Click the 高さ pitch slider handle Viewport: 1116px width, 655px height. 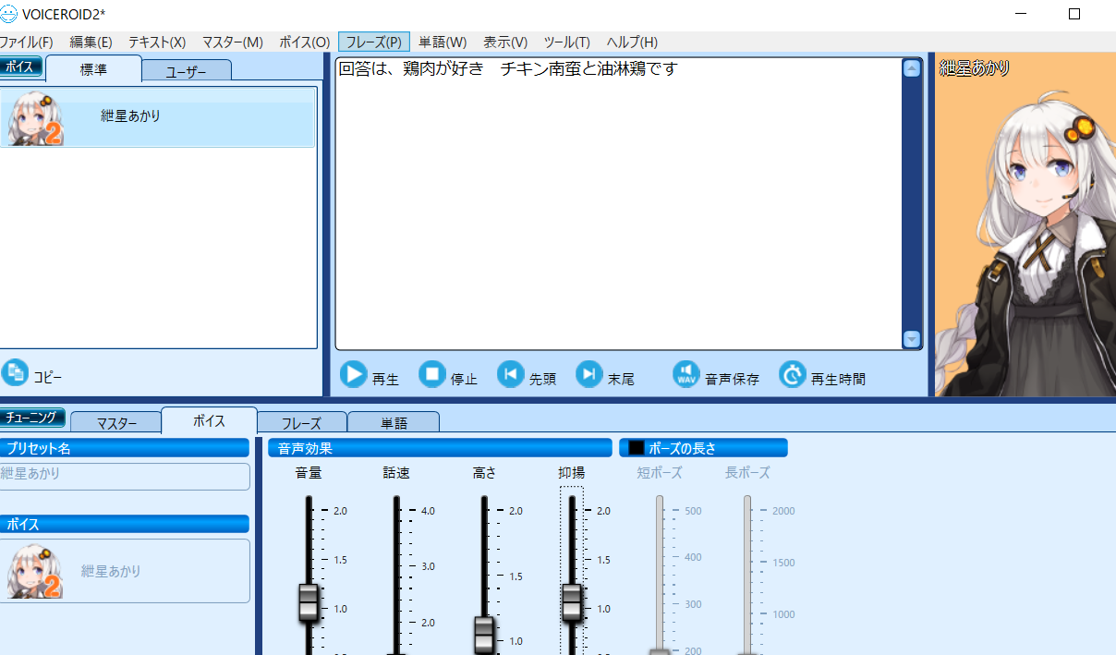coord(484,635)
